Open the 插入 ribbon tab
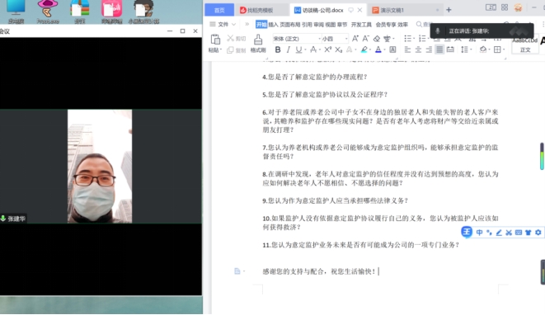545x315 pixels. [x=273, y=25]
